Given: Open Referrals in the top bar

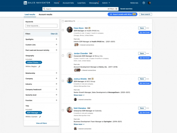Looking at the screenshot, I should [x=134, y=3].
